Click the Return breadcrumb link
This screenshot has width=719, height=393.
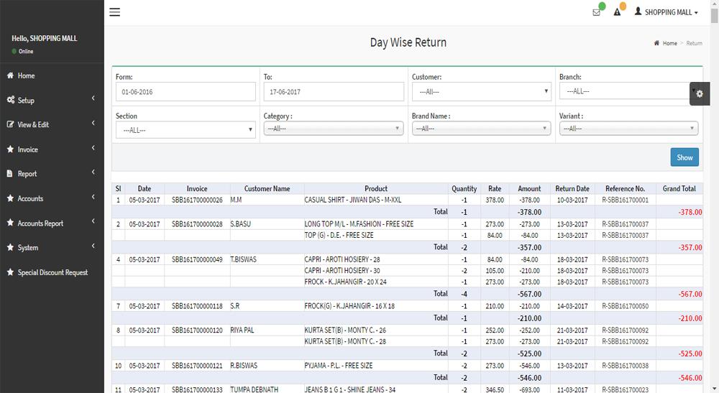(x=694, y=43)
